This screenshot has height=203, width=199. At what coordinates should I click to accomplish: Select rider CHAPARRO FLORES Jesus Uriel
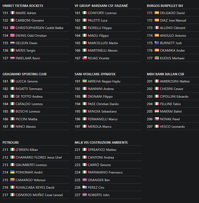click(x=39, y=157)
